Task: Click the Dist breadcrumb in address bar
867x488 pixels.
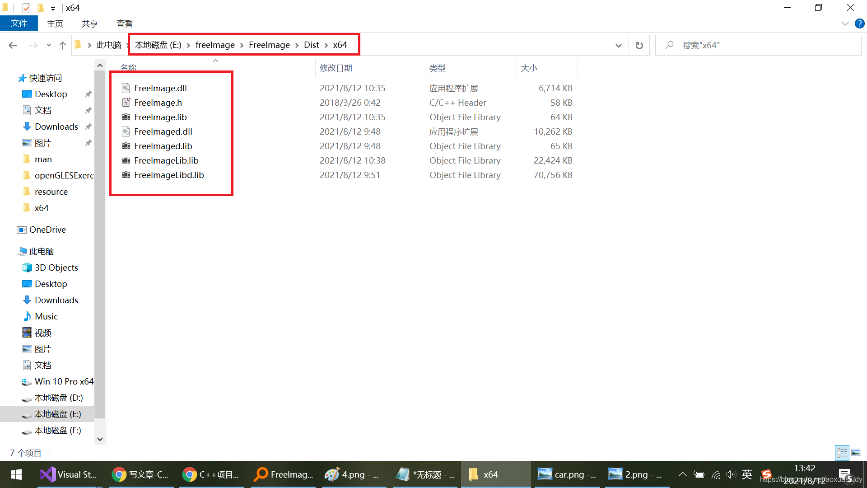Action: click(x=311, y=45)
